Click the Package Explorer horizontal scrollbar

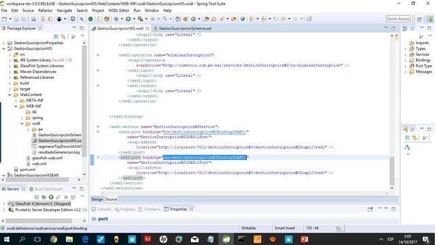point(37,180)
